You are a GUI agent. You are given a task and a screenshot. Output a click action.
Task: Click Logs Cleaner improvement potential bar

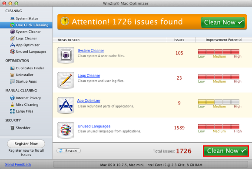click(219, 77)
